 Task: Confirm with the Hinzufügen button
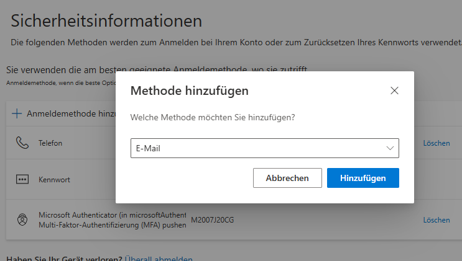(363, 178)
